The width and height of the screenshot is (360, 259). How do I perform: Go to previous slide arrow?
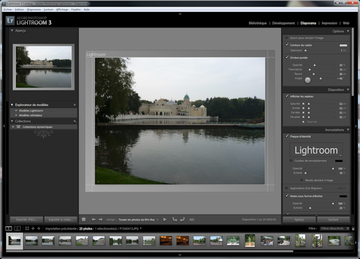pos(94,220)
